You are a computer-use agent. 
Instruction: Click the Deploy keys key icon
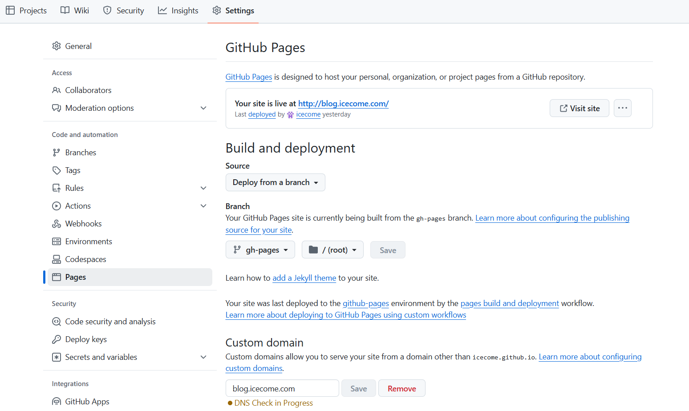coord(57,339)
